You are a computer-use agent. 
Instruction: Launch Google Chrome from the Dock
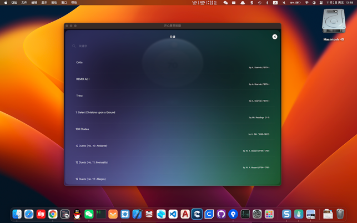tap(53, 214)
